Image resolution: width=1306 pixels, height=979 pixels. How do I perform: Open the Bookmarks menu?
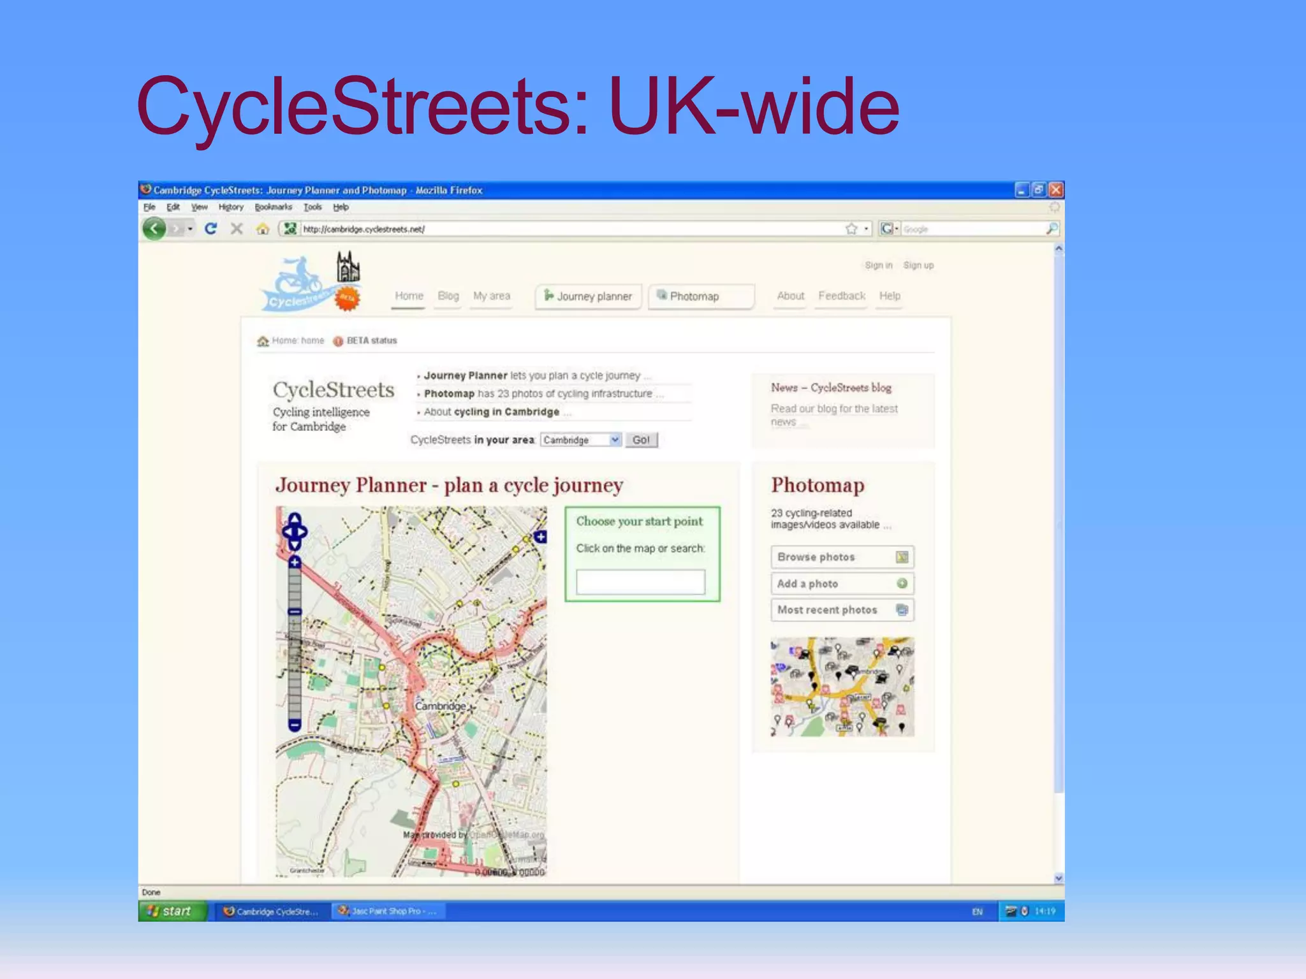[x=273, y=207]
